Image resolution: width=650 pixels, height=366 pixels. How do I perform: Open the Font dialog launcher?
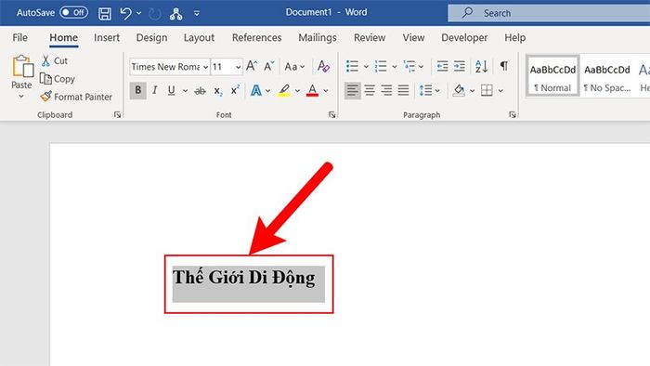tap(331, 115)
